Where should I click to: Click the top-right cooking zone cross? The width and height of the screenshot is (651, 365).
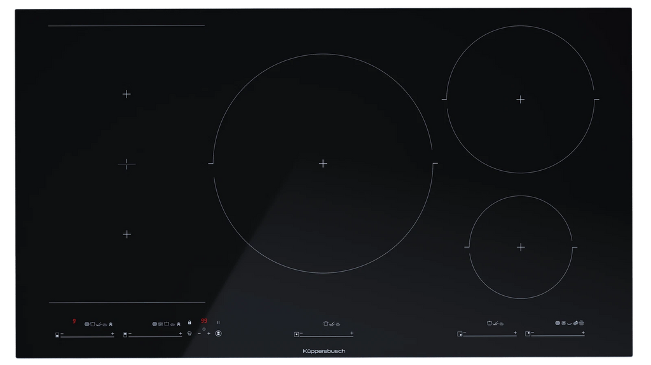click(x=520, y=100)
